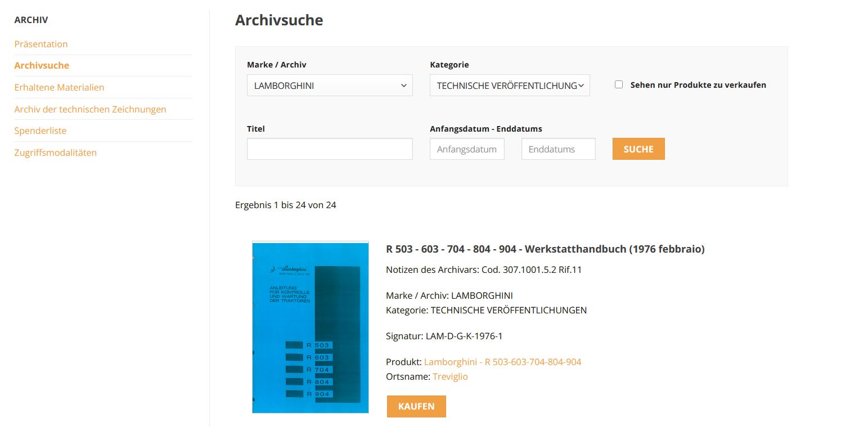Click the 'Anfangsdatum - Enddatums' field label

click(x=486, y=129)
